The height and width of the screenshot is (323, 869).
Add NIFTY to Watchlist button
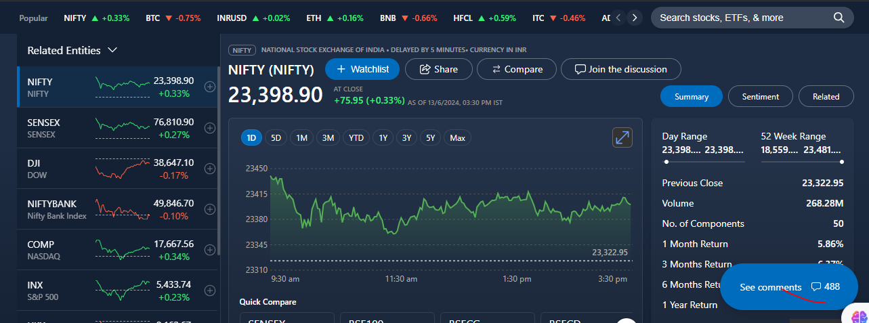point(362,69)
